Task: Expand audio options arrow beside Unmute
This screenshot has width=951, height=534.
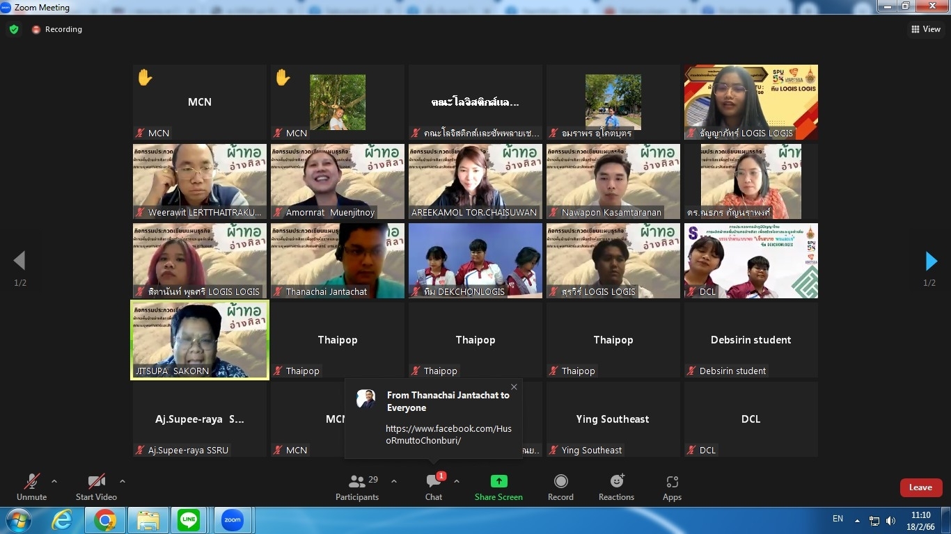Action: 54,481
